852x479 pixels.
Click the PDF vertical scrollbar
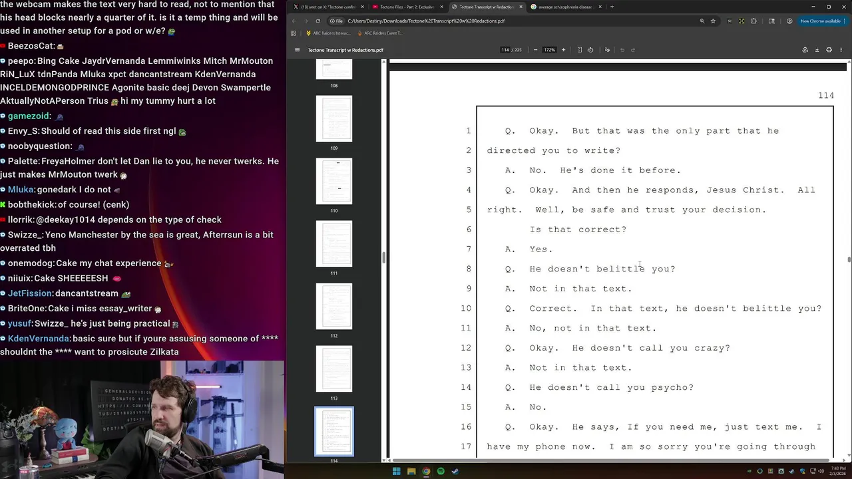pos(849,259)
